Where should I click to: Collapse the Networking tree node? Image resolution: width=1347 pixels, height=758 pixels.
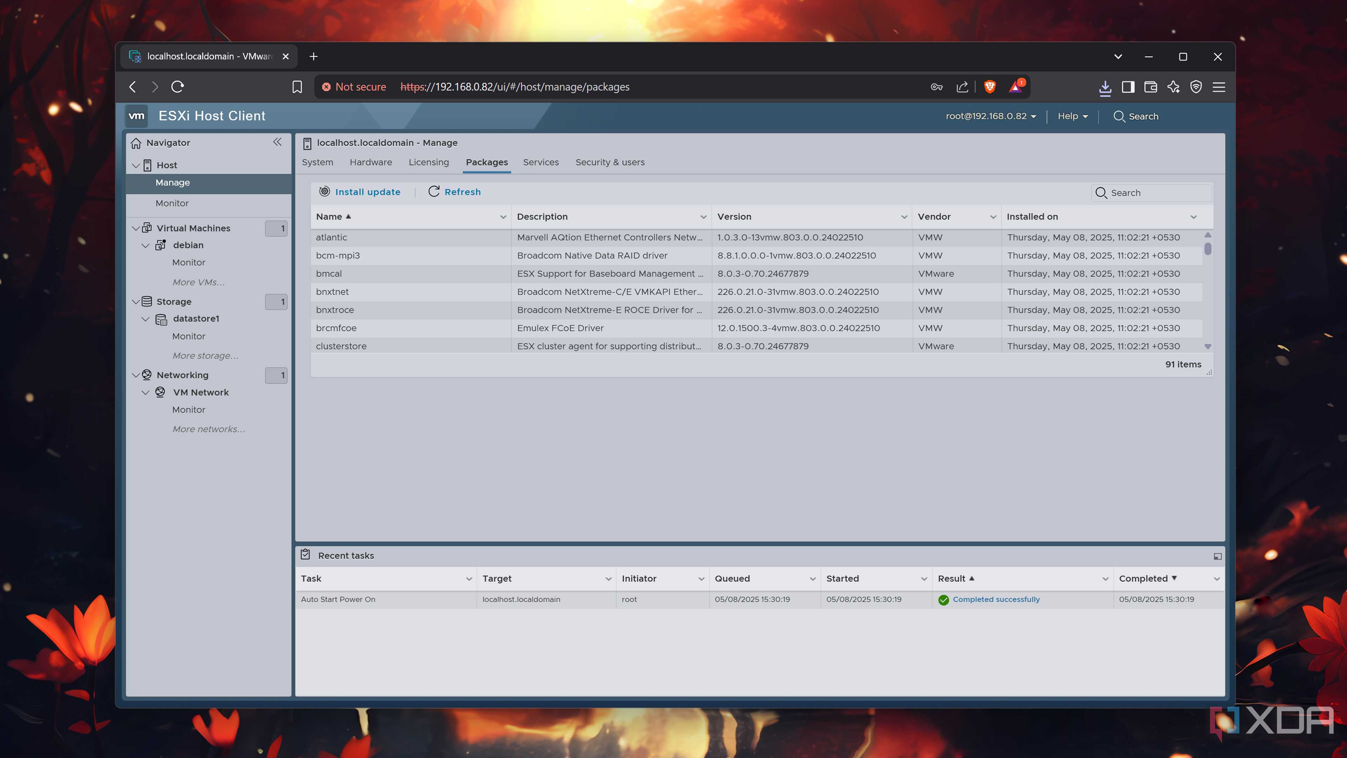tap(136, 375)
